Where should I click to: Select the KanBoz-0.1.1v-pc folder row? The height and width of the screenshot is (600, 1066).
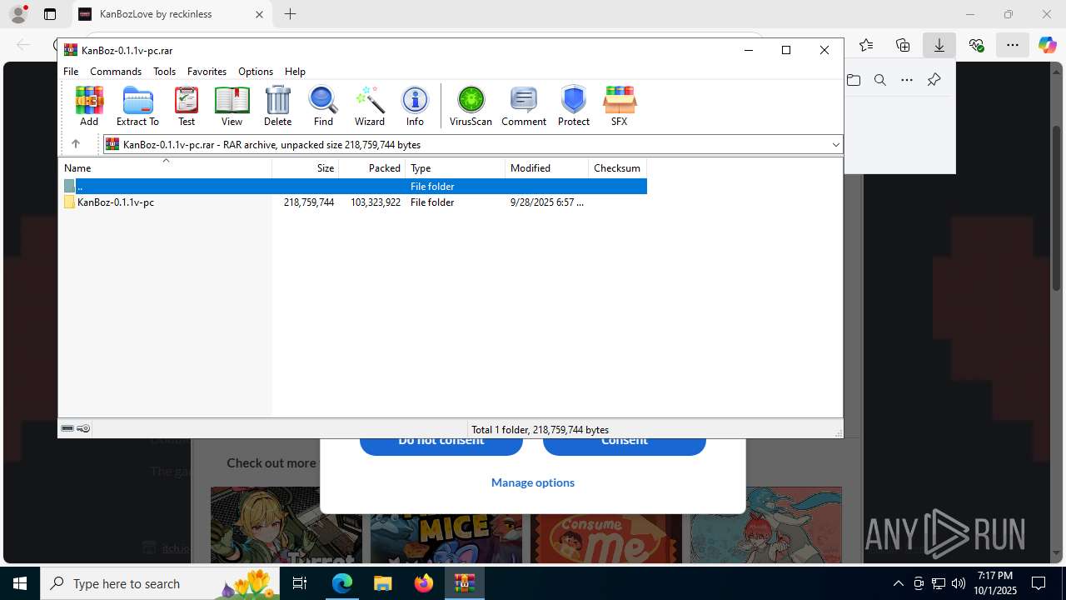[x=354, y=202]
